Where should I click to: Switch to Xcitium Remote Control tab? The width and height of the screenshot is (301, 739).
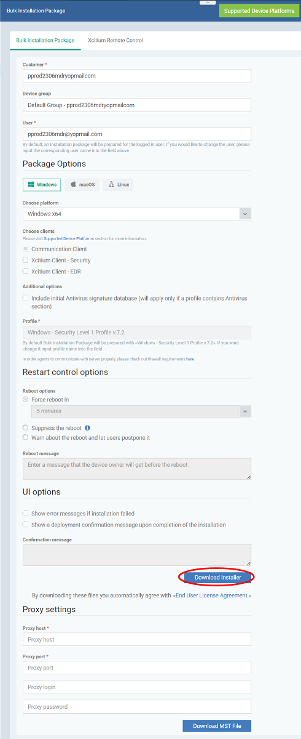click(x=115, y=41)
